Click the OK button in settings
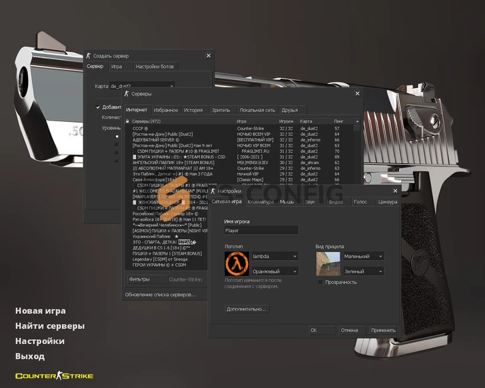Viewport: 485px width, 388px height. coord(322,330)
